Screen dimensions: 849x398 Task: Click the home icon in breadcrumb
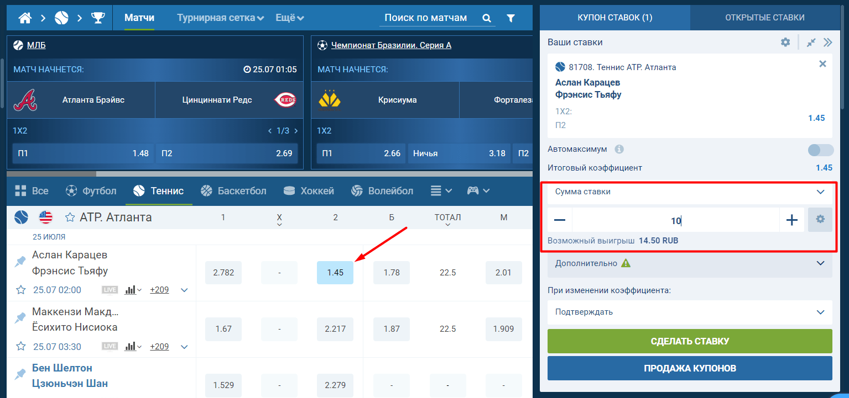tap(24, 18)
